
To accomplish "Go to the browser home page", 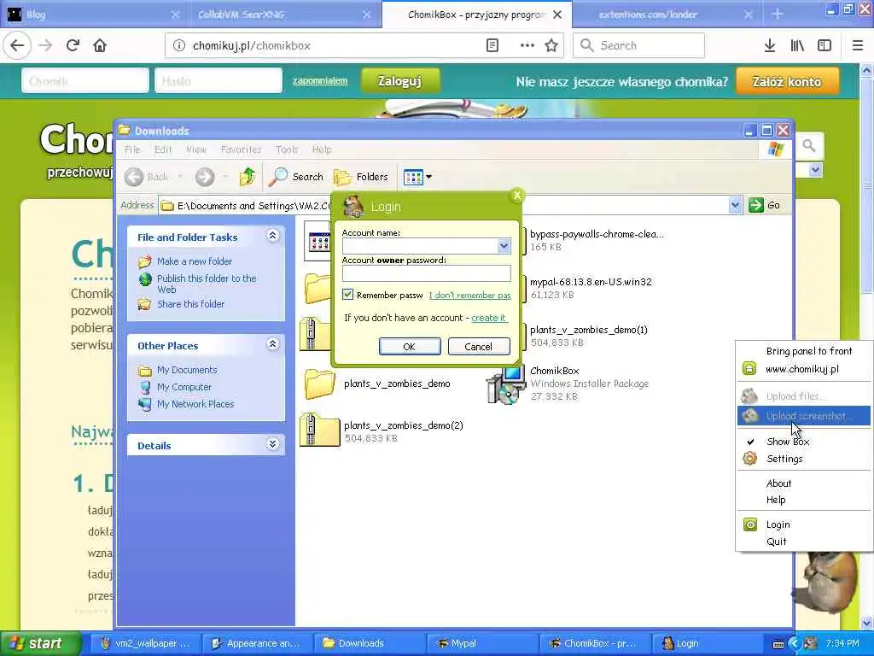I will tap(100, 45).
